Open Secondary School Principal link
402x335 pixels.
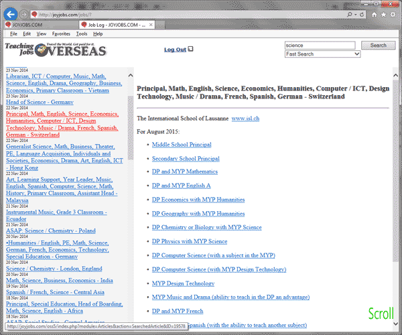[186, 159]
